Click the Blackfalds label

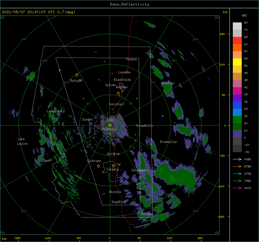pyautogui.click(x=122, y=80)
